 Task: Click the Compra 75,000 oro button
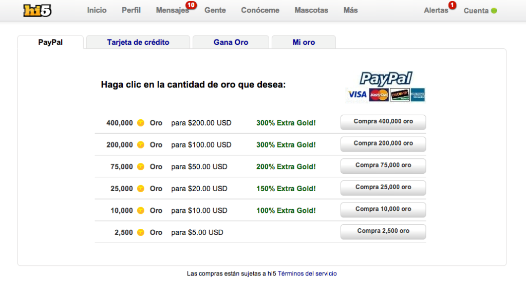pyautogui.click(x=383, y=166)
